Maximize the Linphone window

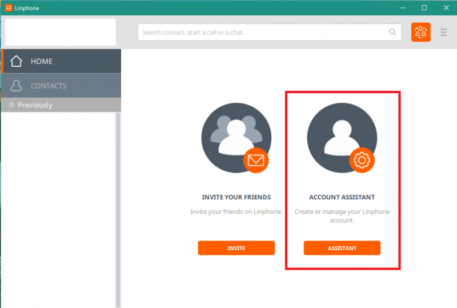pos(424,8)
